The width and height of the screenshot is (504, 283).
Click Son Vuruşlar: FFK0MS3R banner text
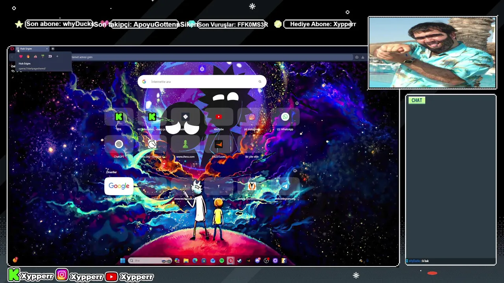(x=233, y=24)
